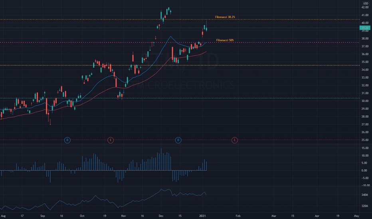Click the 30.00 price axis label
372x219 pixels.
point(365,101)
